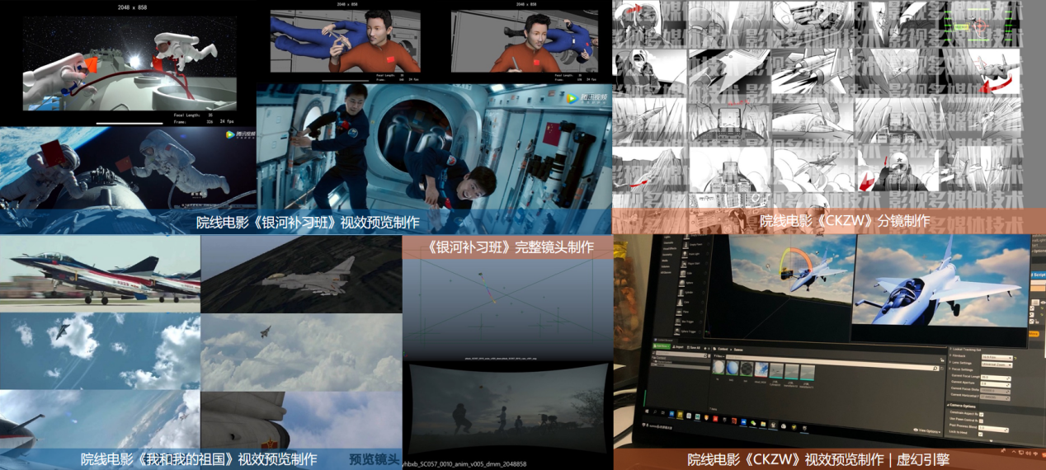Select the blue sphere material thumbnail
Viewport: 1046px width, 470px height.
(x=733, y=368)
